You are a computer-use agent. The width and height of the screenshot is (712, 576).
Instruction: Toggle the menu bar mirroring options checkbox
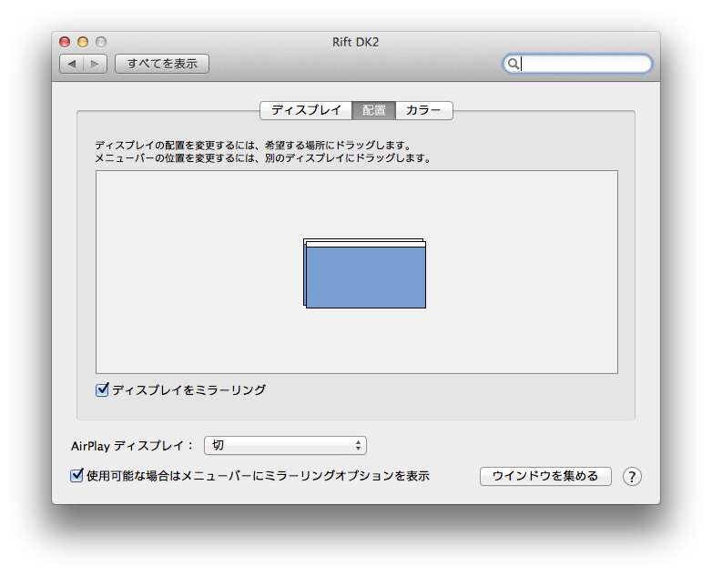76,476
